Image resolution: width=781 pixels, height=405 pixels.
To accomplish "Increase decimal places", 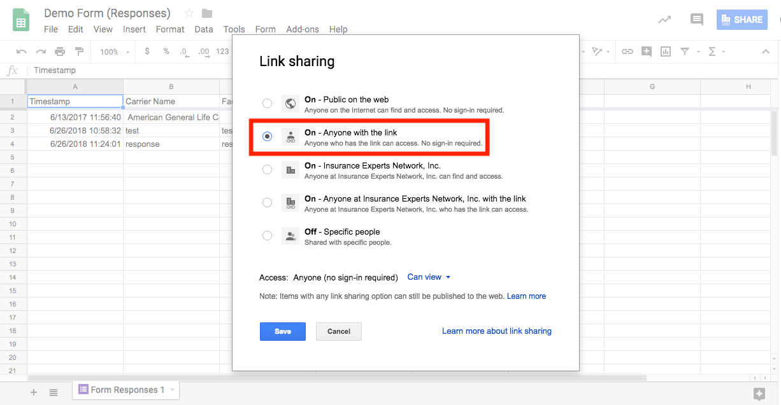I will click(204, 51).
